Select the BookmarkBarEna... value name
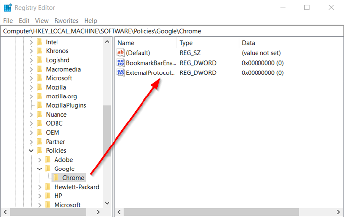This screenshot has height=217, width=344. pos(151,63)
